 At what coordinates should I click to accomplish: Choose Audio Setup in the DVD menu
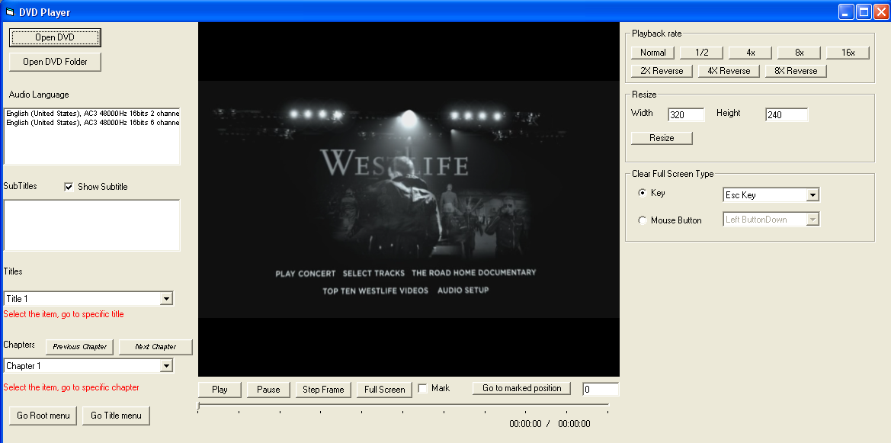(463, 291)
